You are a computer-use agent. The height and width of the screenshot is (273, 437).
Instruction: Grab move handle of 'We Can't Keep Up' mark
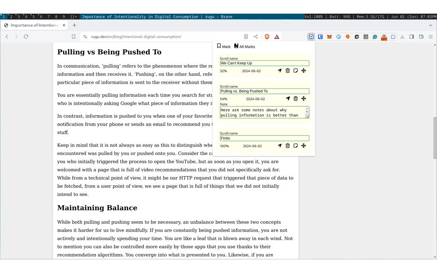coord(304,71)
